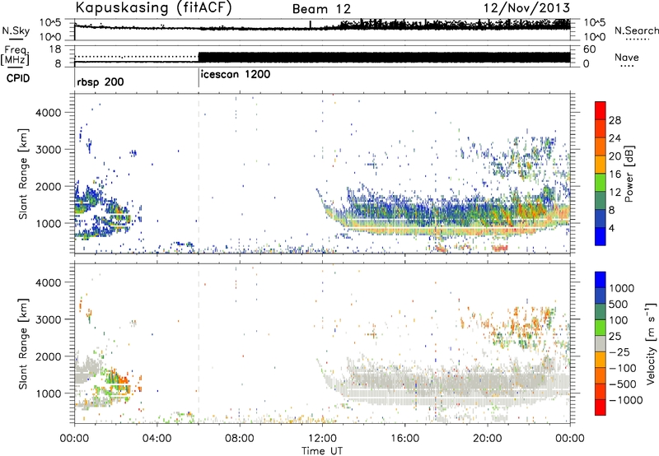Click the Nave legend label
The height and width of the screenshot is (456, 659).
[x=627, y=57]
